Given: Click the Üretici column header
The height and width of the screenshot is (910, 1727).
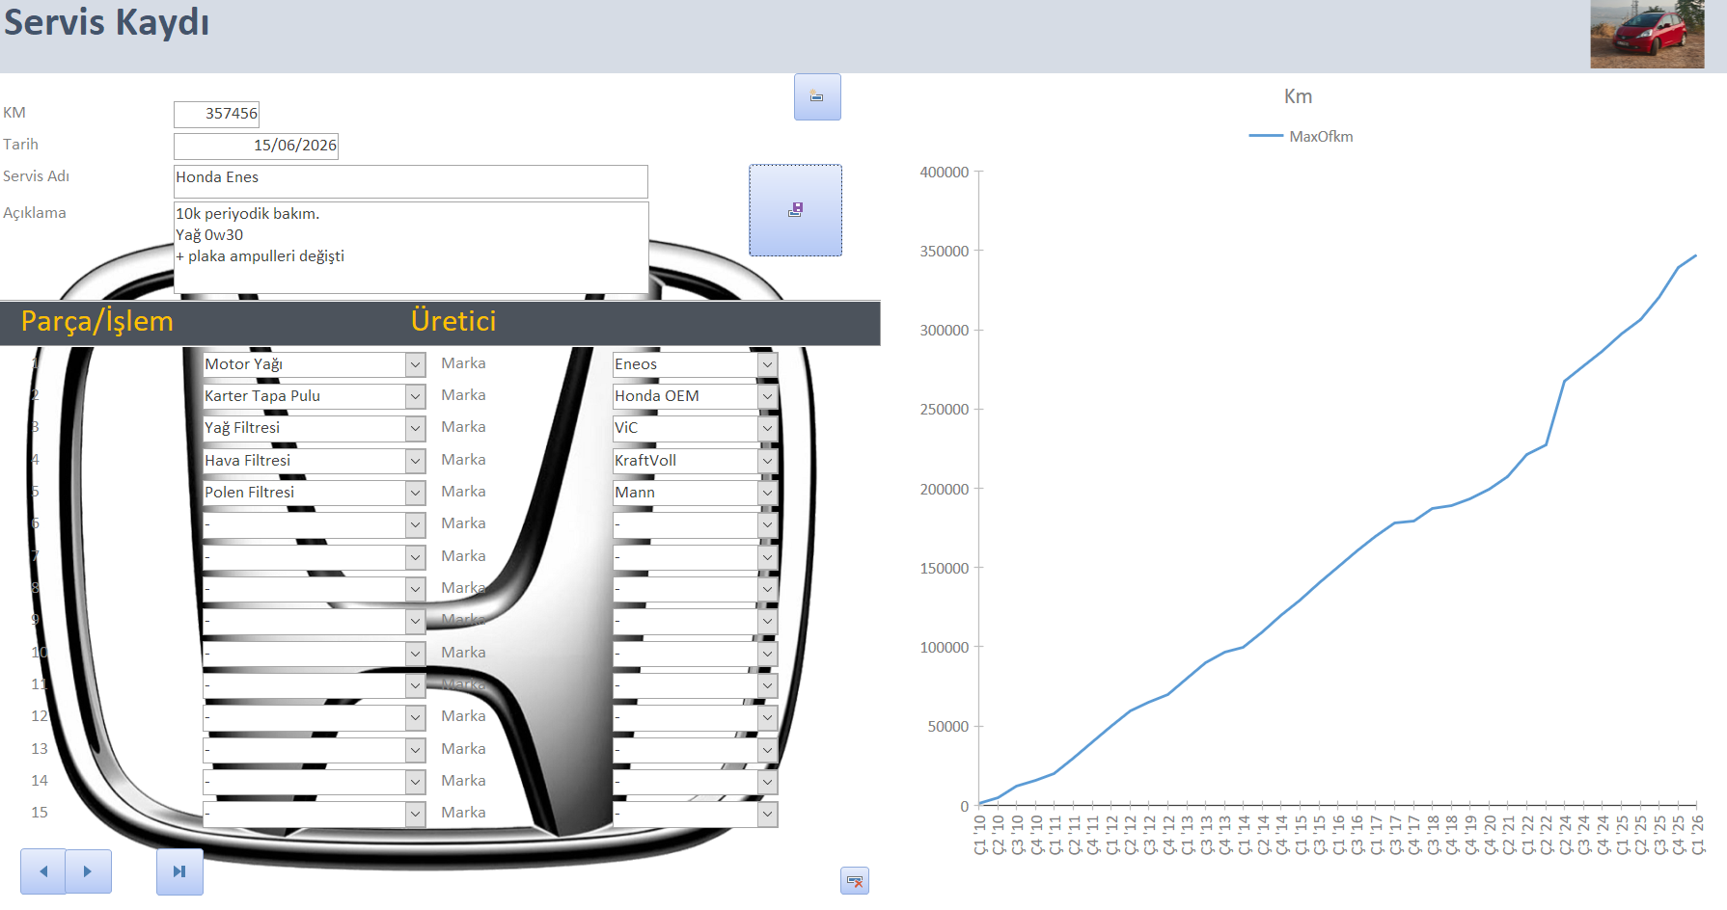Looking at the screenshot, I should [453, 321].
